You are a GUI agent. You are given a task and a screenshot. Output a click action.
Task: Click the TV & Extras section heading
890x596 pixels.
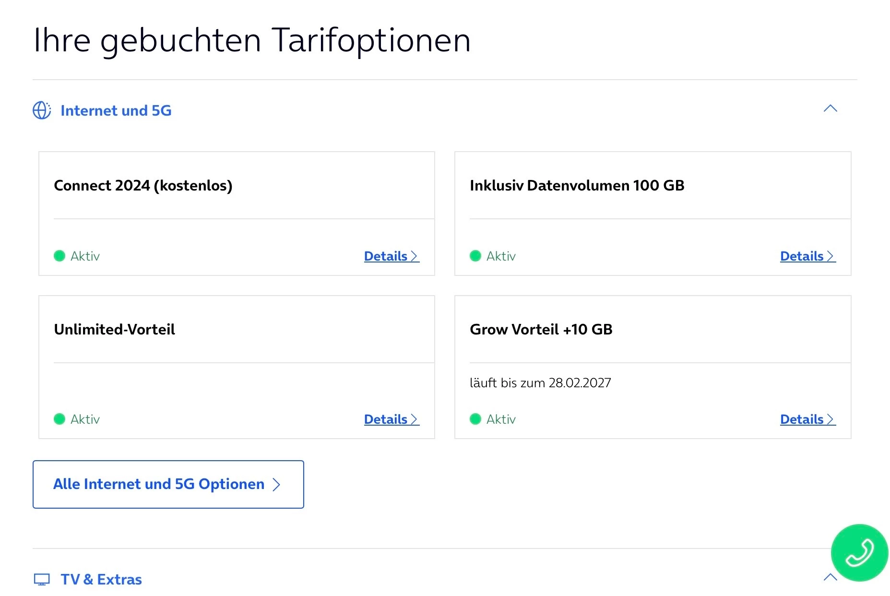point(101,579)
